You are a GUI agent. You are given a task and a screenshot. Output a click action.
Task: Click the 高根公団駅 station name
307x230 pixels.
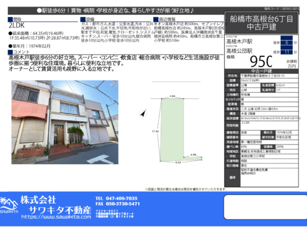click(x=239, y=51)
